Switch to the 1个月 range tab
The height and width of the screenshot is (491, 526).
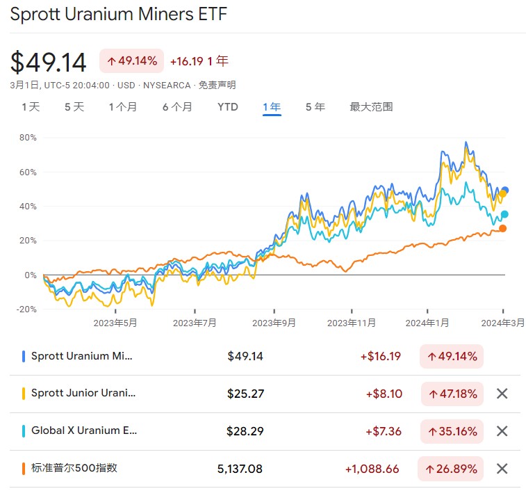click(122, 107)
